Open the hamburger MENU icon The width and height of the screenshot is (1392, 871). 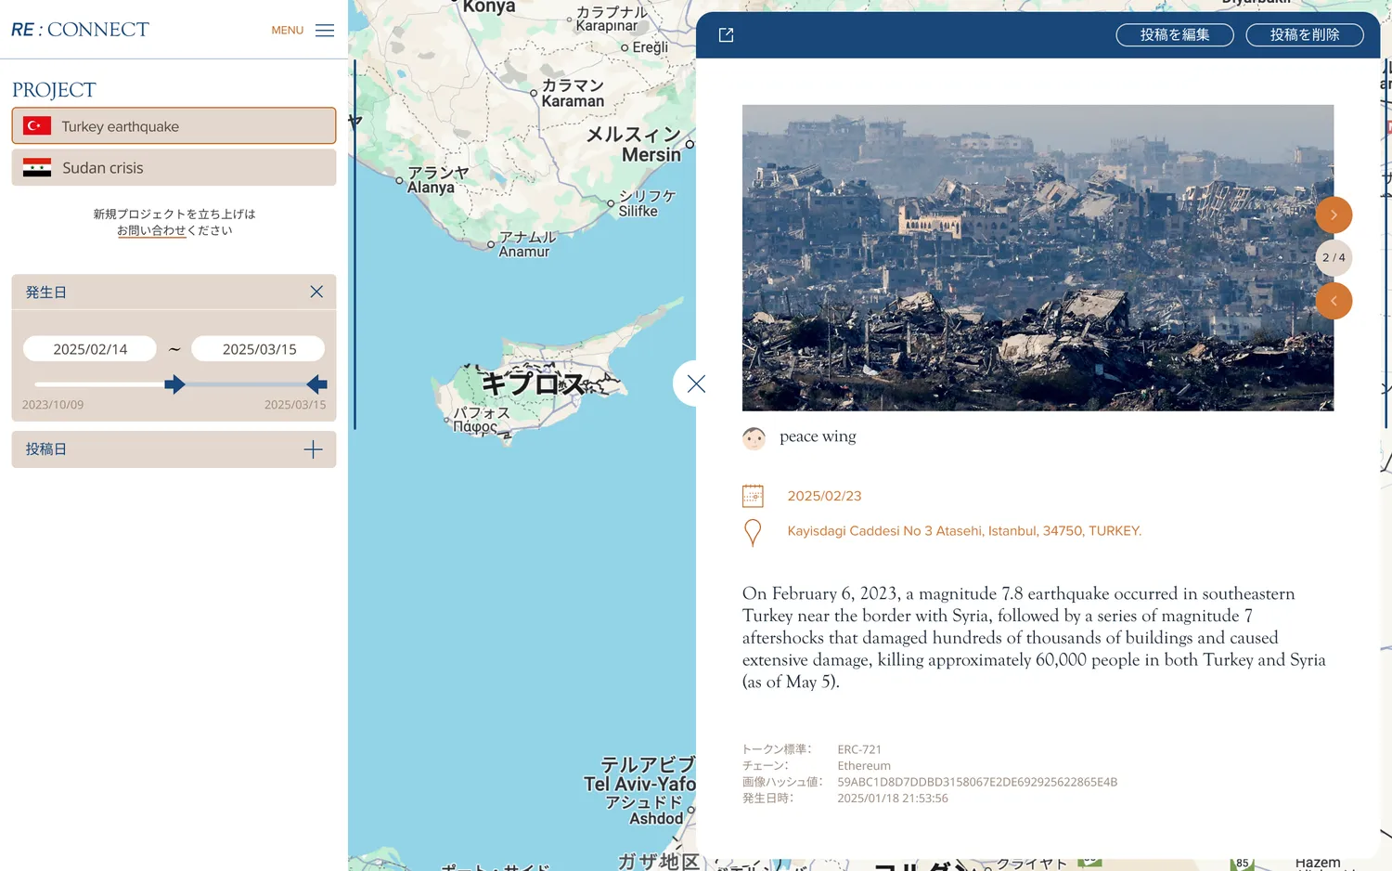click(324, 31)
